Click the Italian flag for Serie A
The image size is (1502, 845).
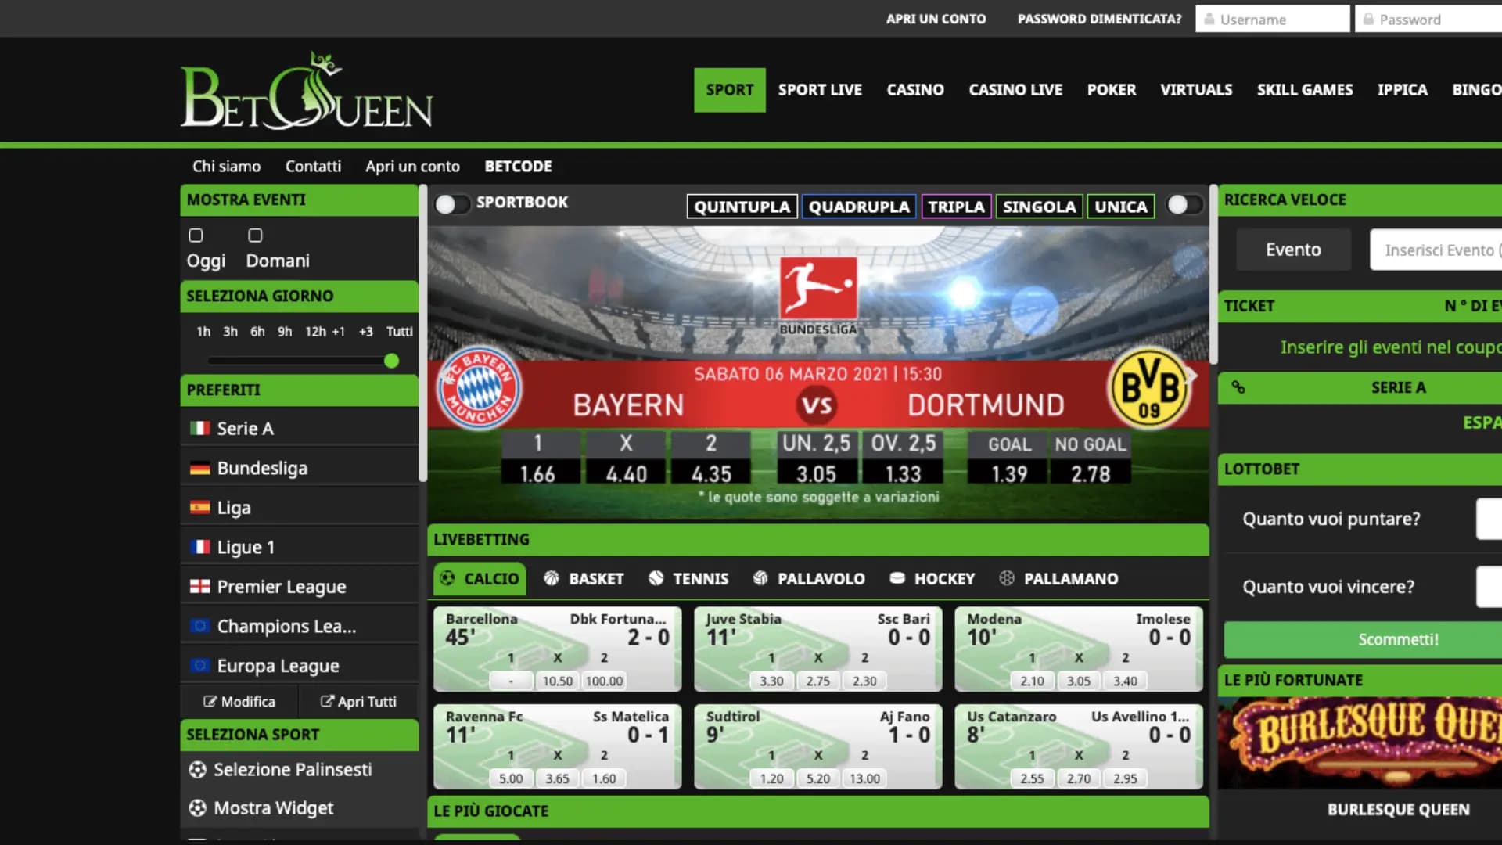pos(199,428)
